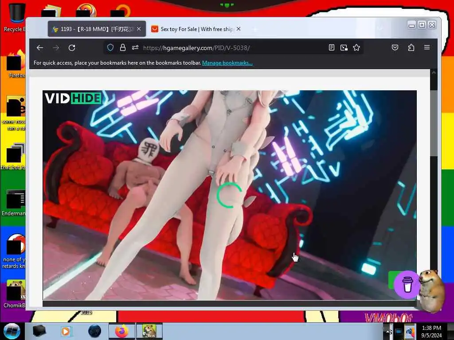Click the page vertical scrollbar thumb
The height and width of the screenshot is (340, 454).
tap(434, 124)
